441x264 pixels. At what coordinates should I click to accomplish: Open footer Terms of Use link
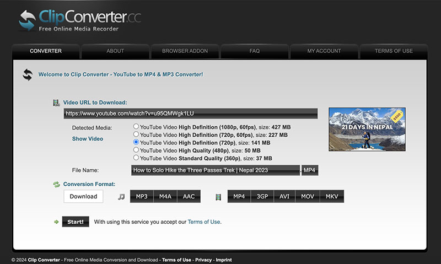click(176, 260)
